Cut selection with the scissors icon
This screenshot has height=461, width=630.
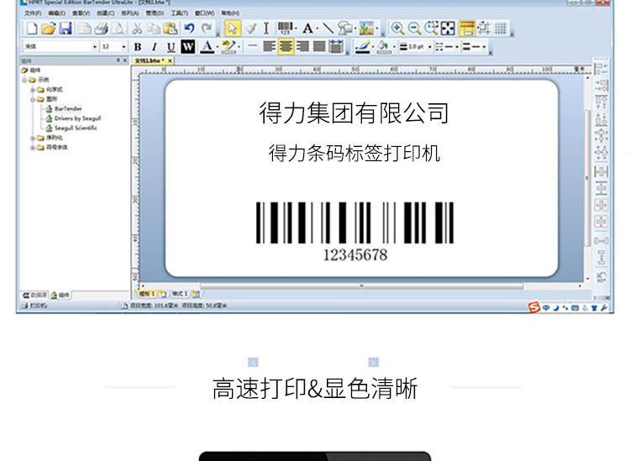pos(137,28)
